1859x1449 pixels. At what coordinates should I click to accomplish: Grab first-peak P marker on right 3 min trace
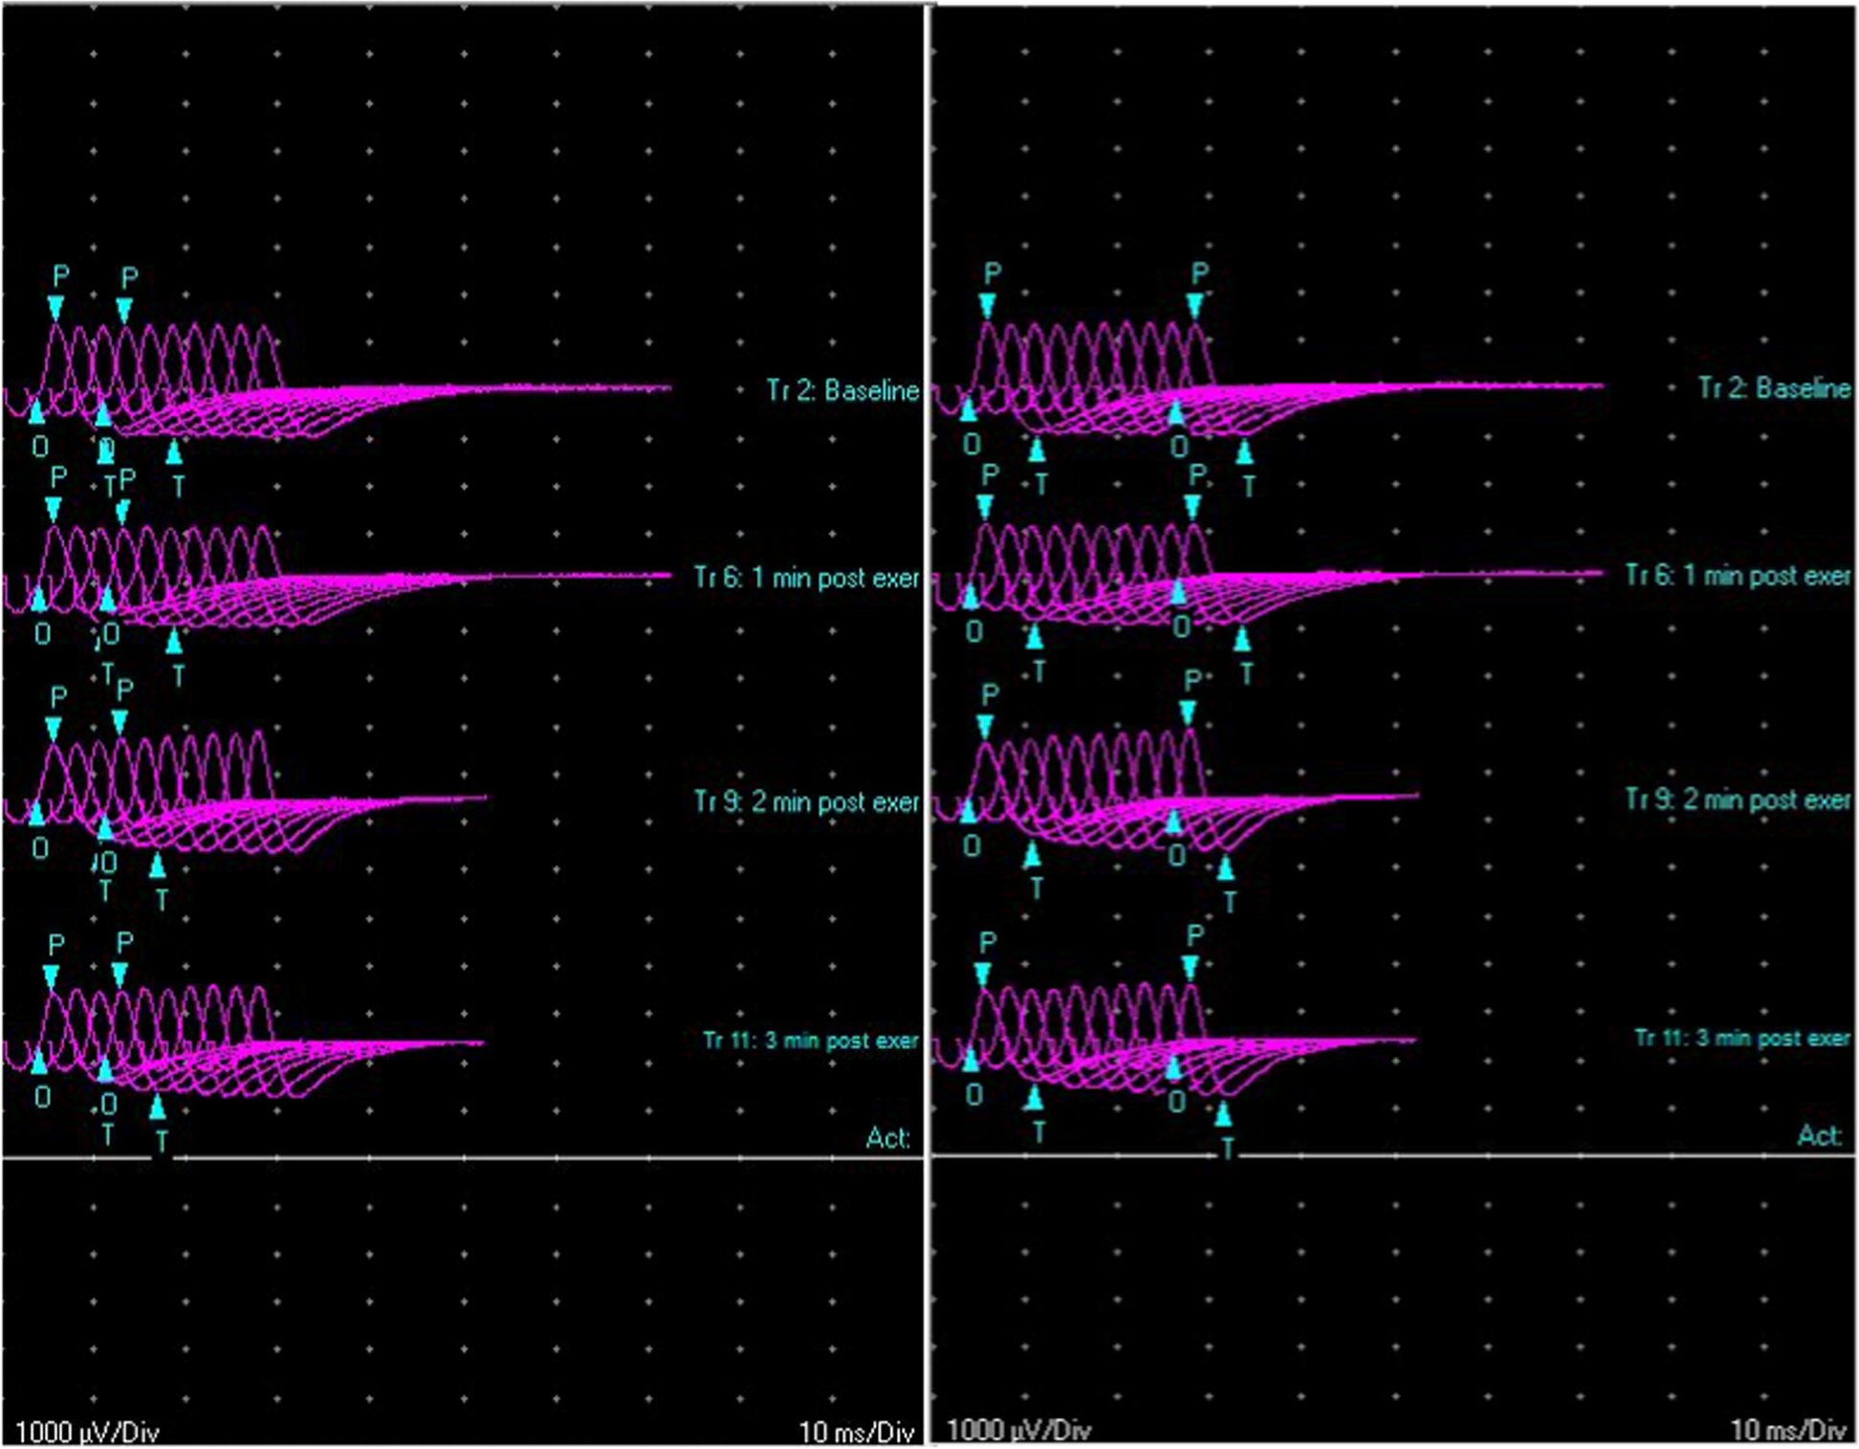[x=983, y=975]
